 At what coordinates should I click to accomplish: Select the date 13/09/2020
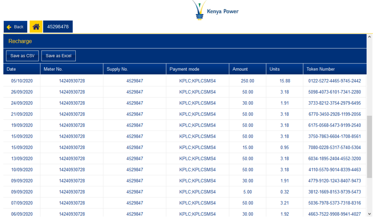coord(22,159)
